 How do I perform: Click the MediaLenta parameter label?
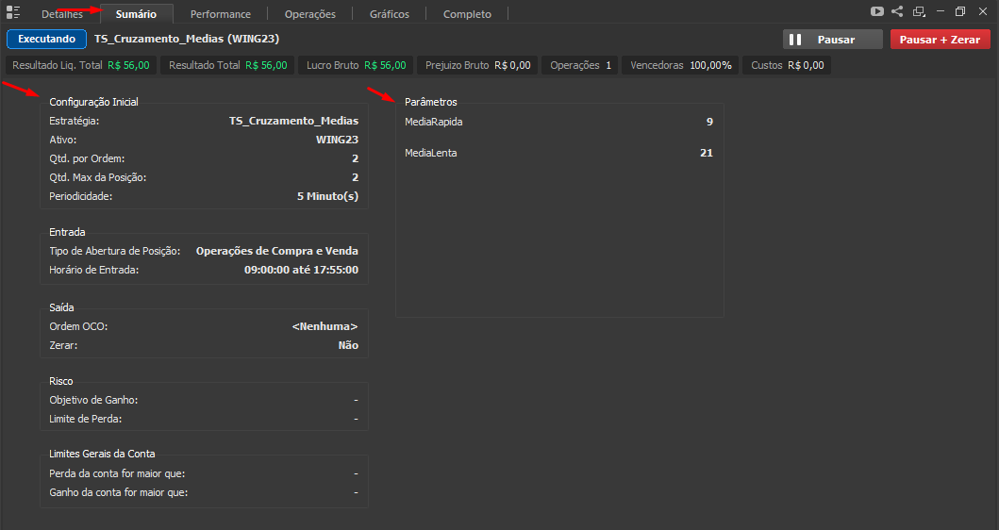coord(431,153)
